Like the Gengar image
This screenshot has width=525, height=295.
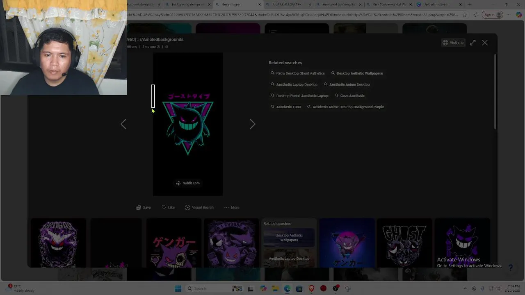pos(168,208)
